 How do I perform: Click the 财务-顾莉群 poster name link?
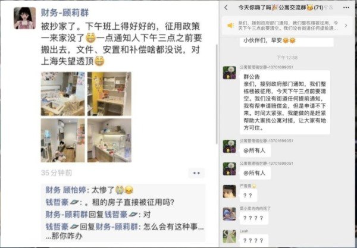(65, 12)
